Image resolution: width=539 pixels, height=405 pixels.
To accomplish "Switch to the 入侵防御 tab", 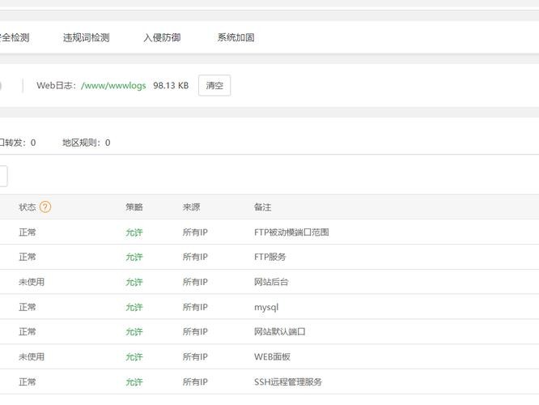I will tap(162, 37).
